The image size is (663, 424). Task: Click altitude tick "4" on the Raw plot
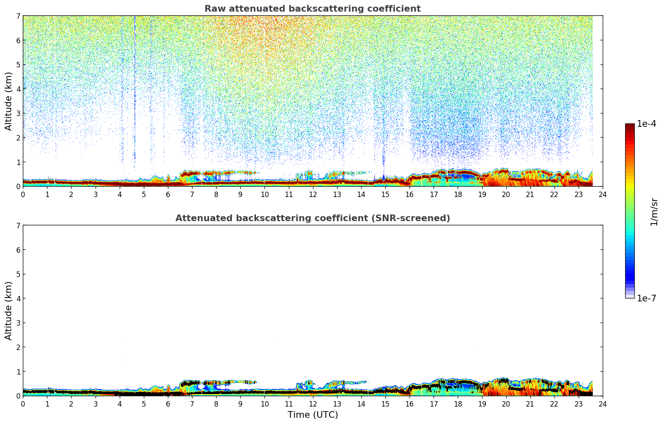18,89
